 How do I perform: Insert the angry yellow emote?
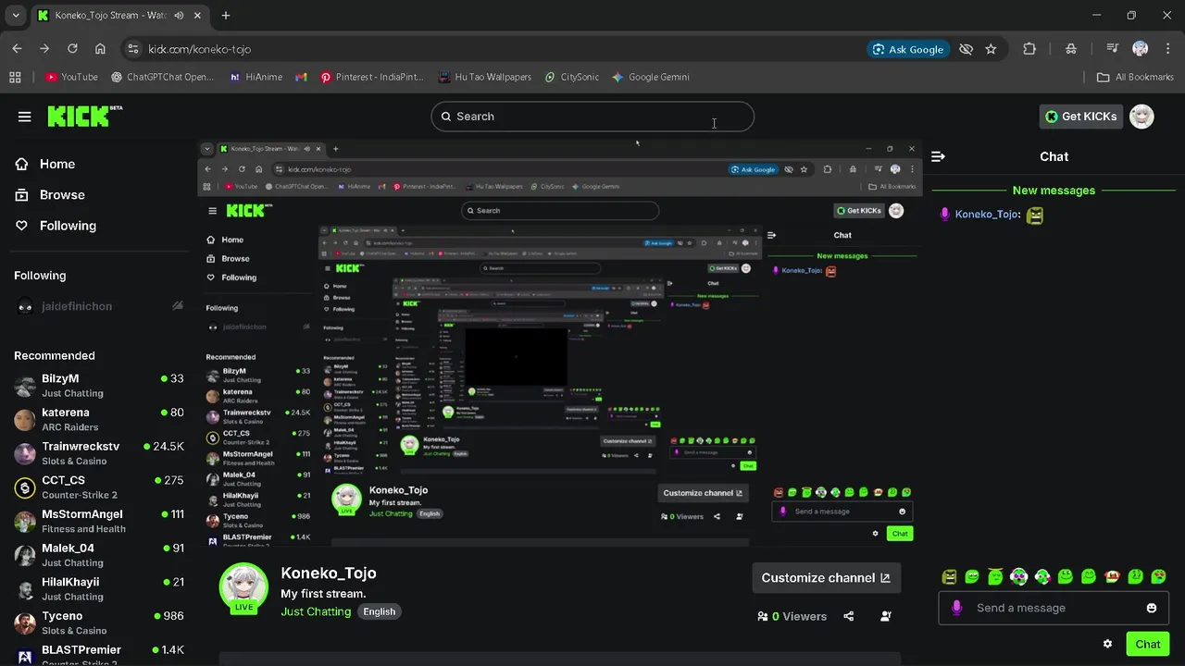tap(949, 576)
